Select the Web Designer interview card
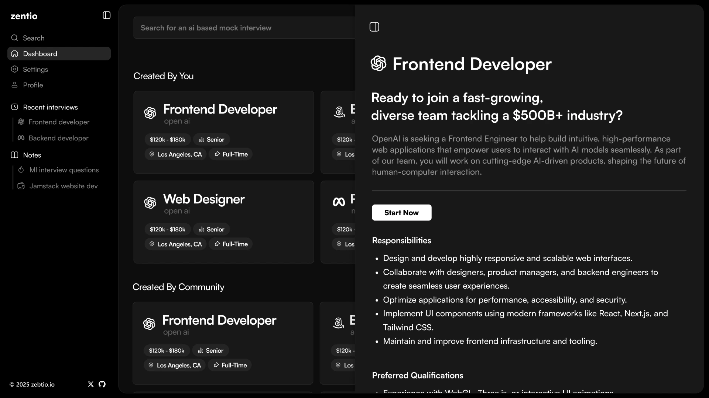 coord(223,222)
